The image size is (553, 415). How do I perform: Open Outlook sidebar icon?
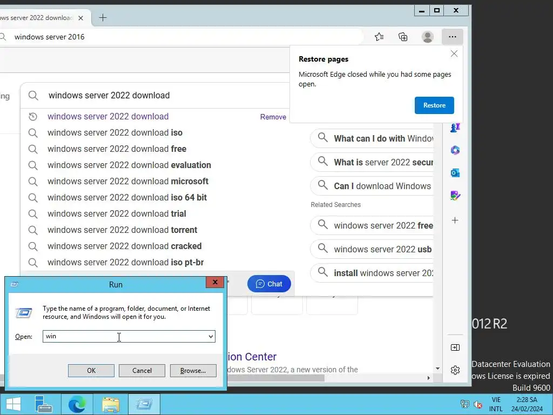[x=455, y=173]
